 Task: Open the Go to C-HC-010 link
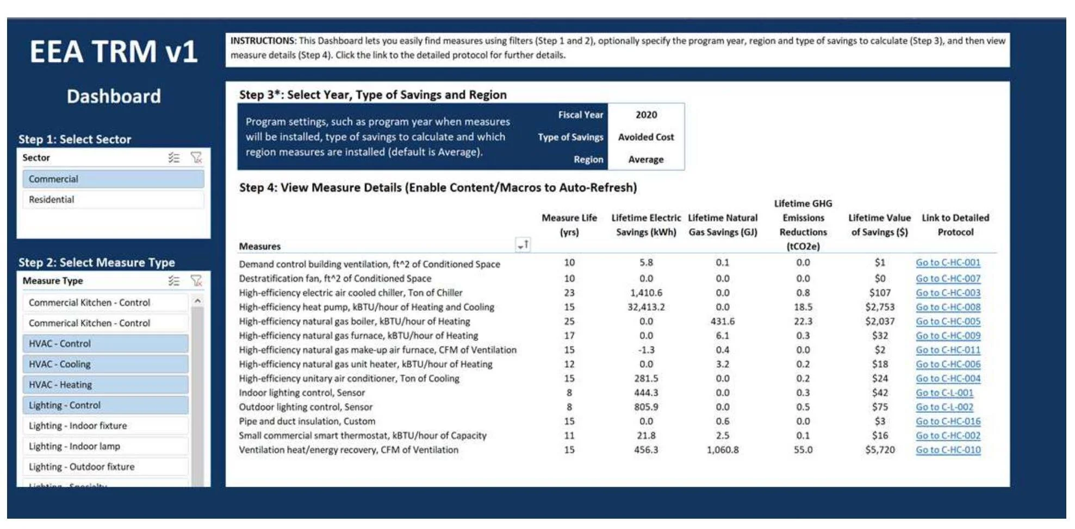click(948, 450)
